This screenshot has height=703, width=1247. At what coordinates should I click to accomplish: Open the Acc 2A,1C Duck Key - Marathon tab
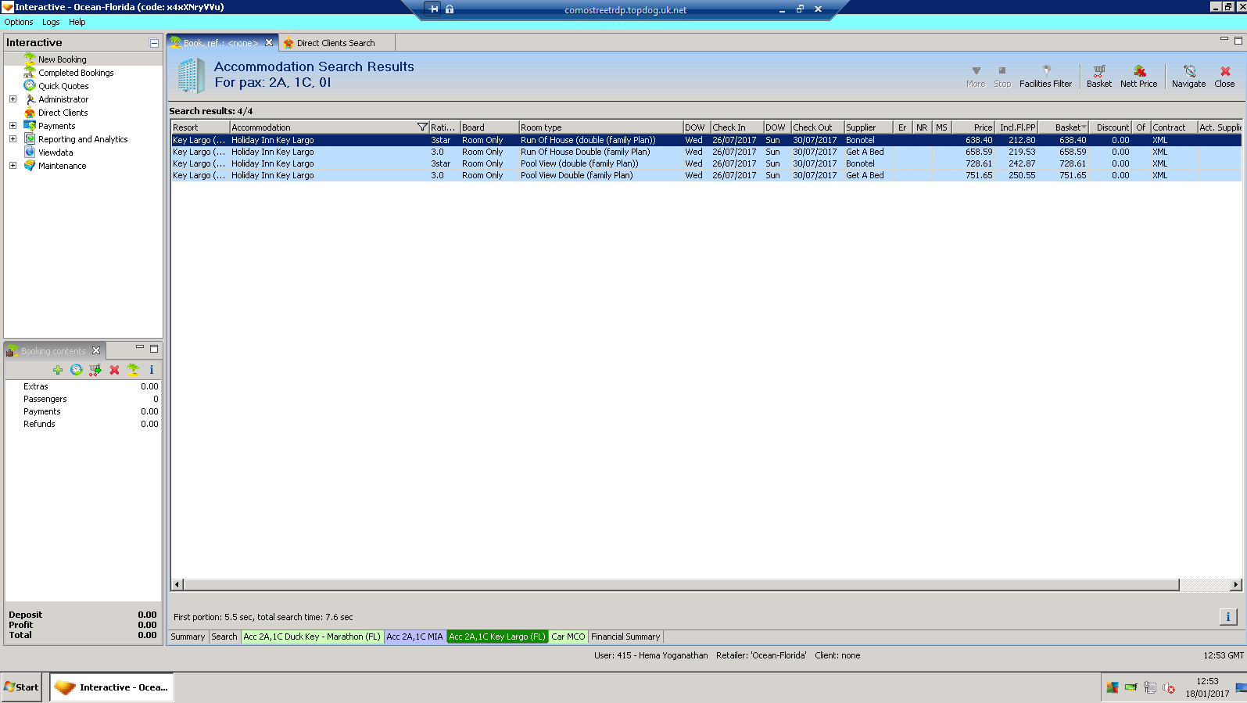[312, 637]
